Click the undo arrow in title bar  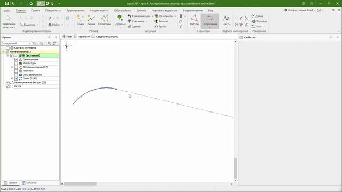point(13,4)
